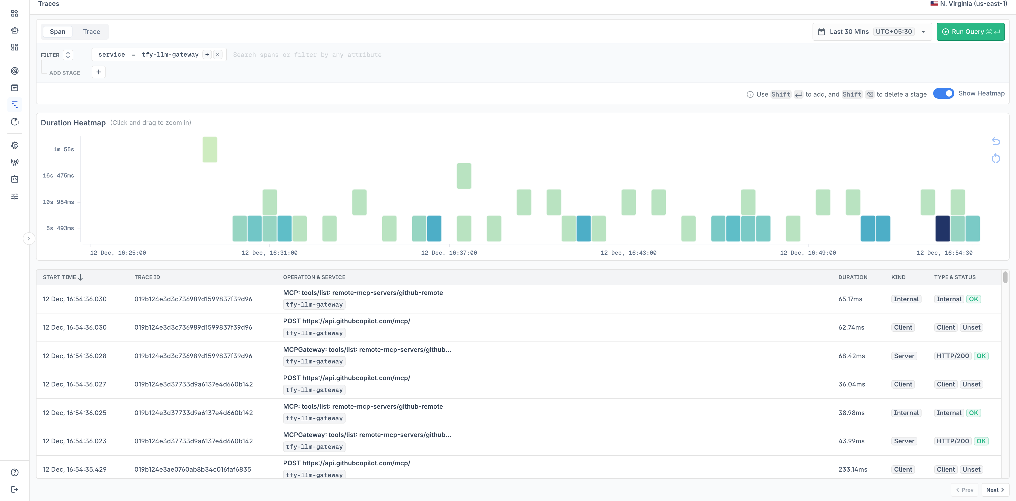This screenshot has height=501, width=1016.
Task: Open the bot/agents section in the sidebar
Action: [15, 30]
